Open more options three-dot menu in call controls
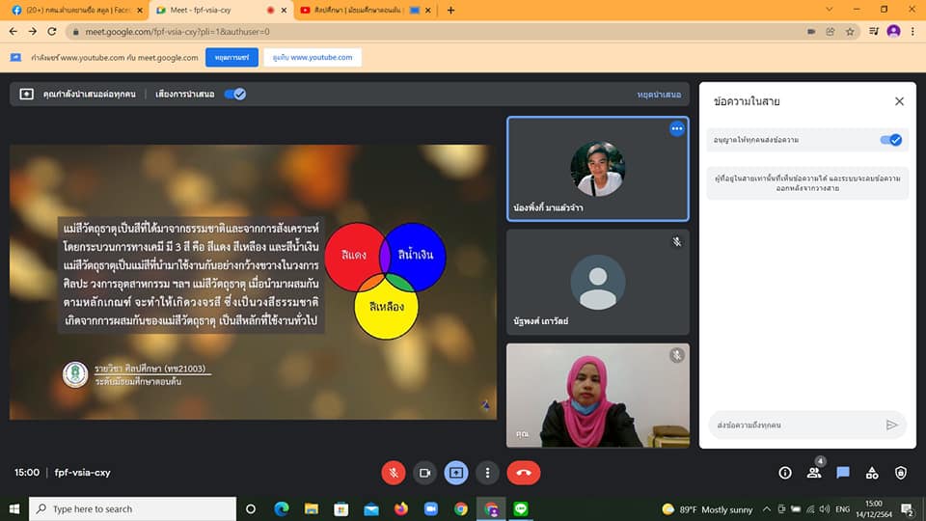Viewport: 926px width, 521px height. pyautogui.click(x=489, y=473)
